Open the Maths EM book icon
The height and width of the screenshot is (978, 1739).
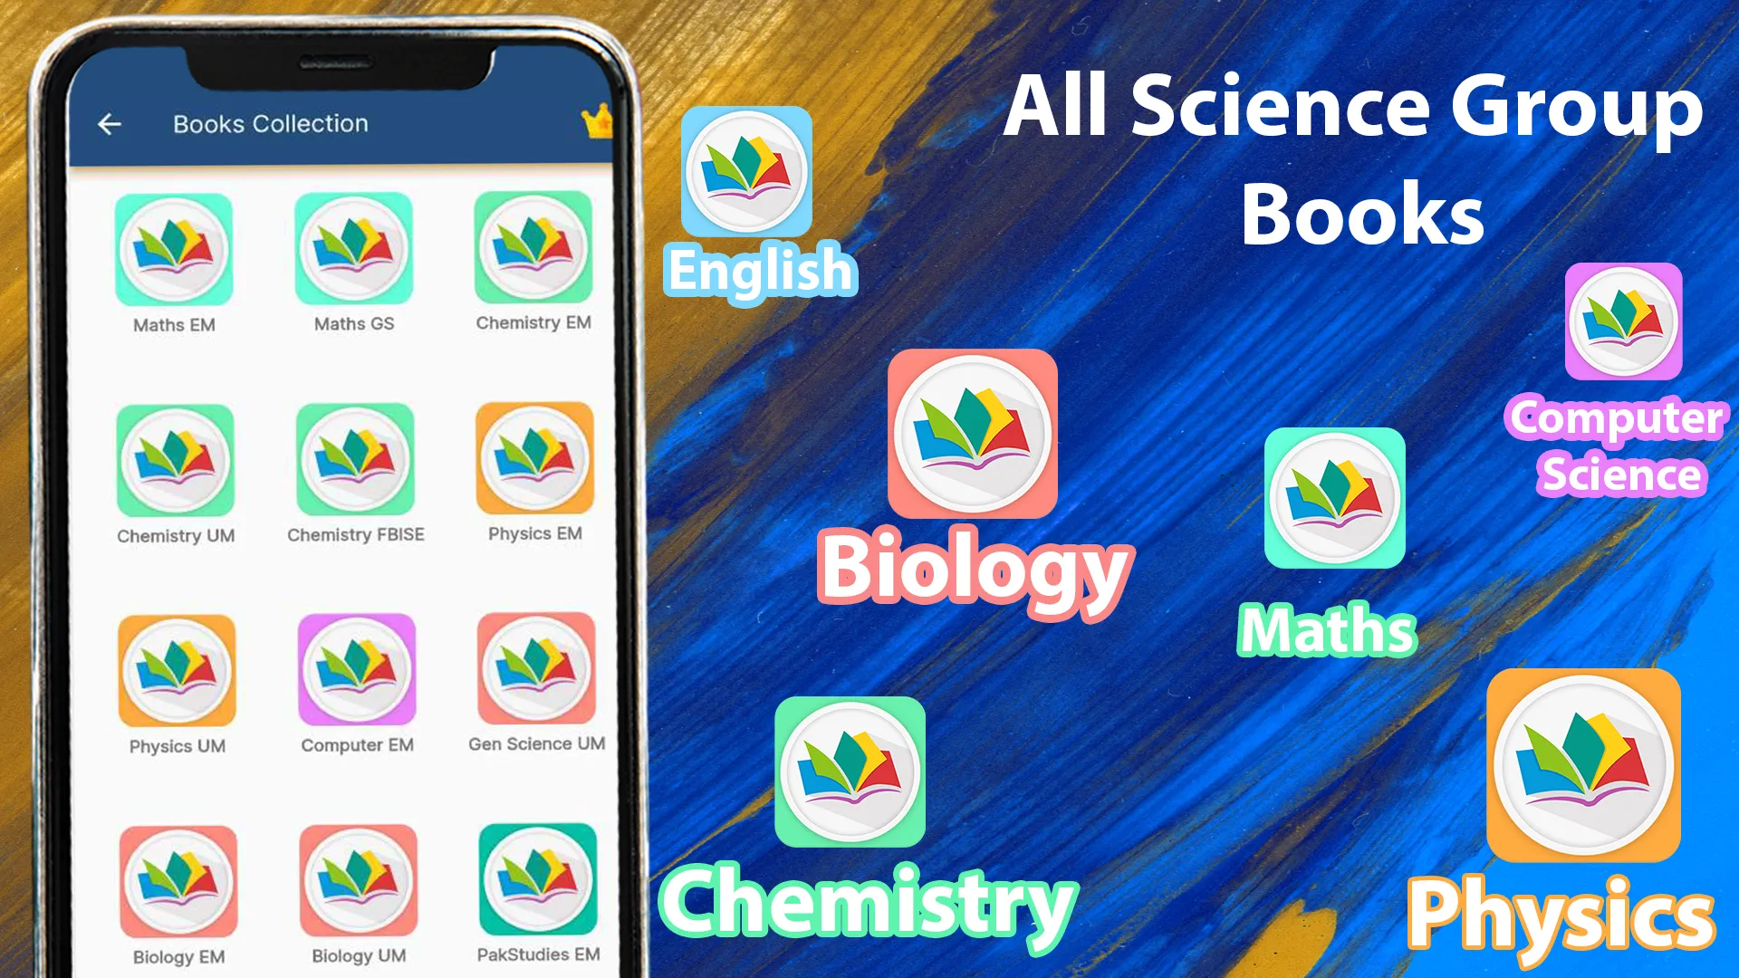[175, 251]
